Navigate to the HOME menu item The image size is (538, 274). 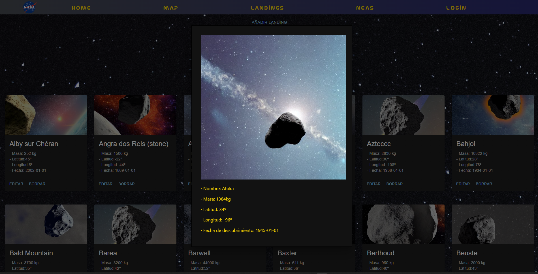[81, 8]
